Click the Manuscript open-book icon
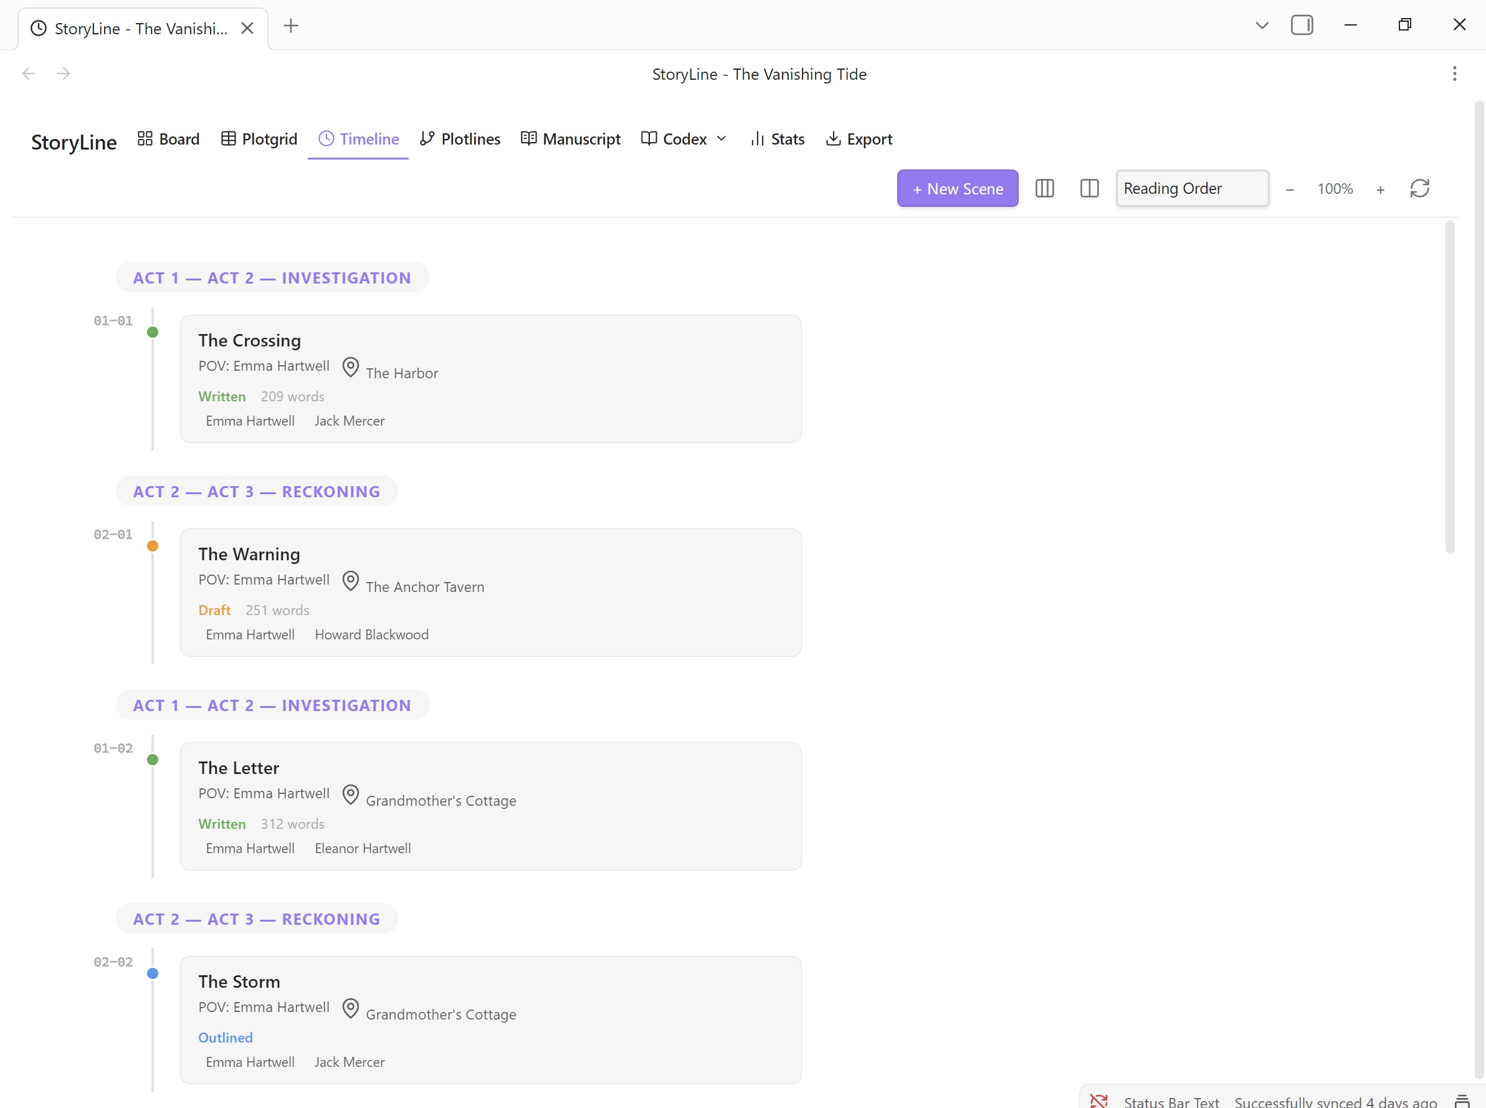 point(528,139)
